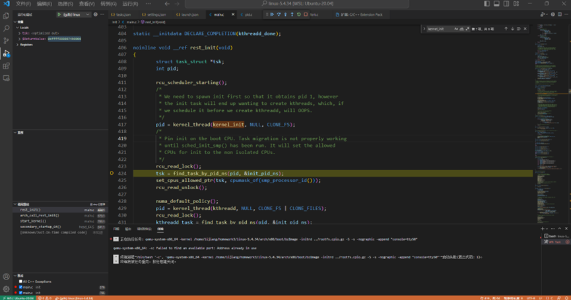Enable the All C++ Exceptions checkbox

click(x=20, y=282)
